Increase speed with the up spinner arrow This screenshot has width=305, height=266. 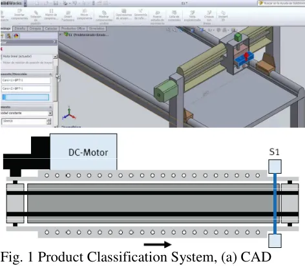tap(49, 119)
